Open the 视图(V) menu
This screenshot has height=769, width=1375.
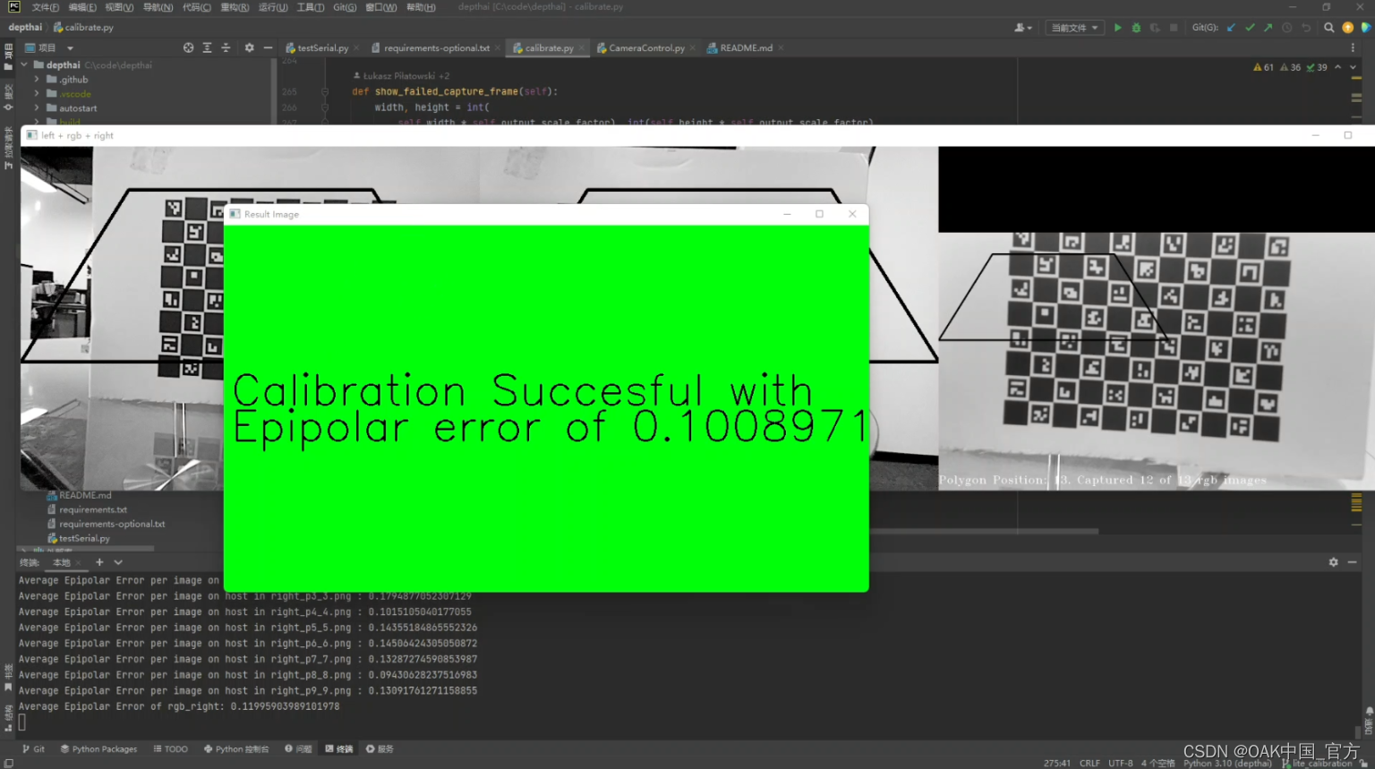119,7
